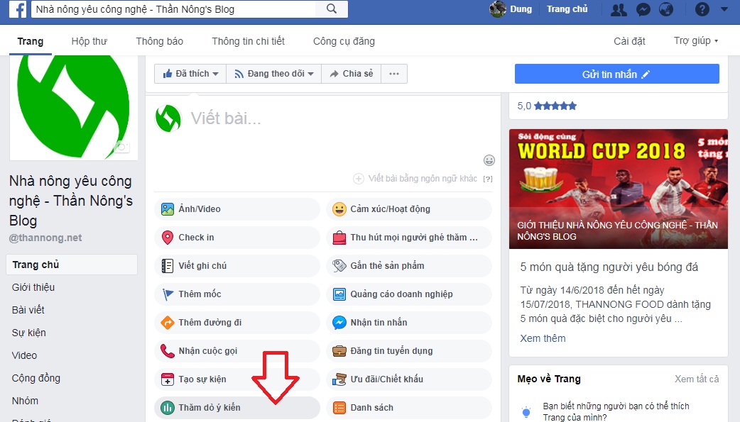This screenshot has height=422, width=740.
Task: Open Bài viết in left sidebar
Action: (28, 310)
